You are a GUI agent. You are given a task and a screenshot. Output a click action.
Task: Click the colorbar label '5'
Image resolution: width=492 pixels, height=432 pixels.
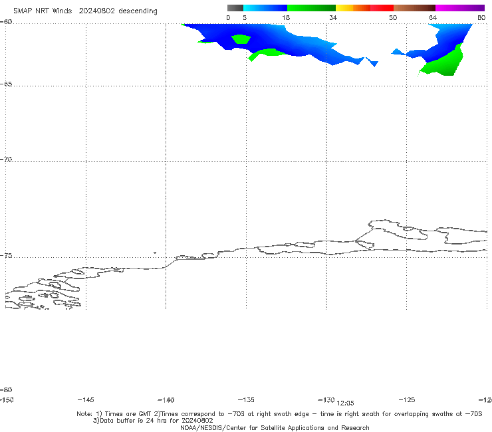(x=245, y=17)
